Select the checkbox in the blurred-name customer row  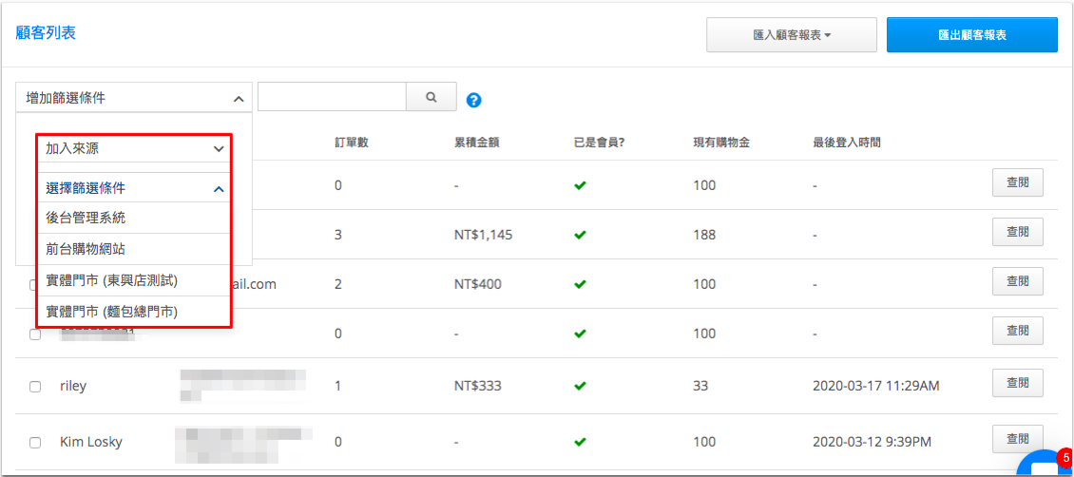(35, 334)
